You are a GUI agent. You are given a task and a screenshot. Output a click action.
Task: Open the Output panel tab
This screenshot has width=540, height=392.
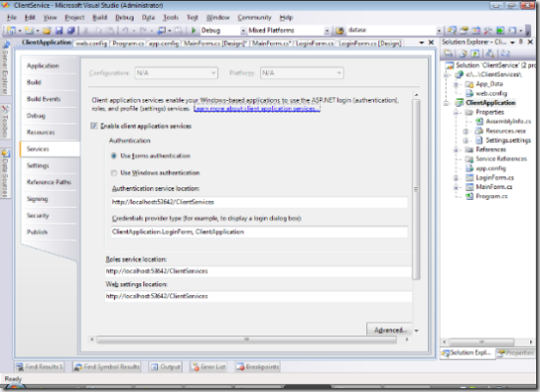pyautogui.click(x=166, y=367)
